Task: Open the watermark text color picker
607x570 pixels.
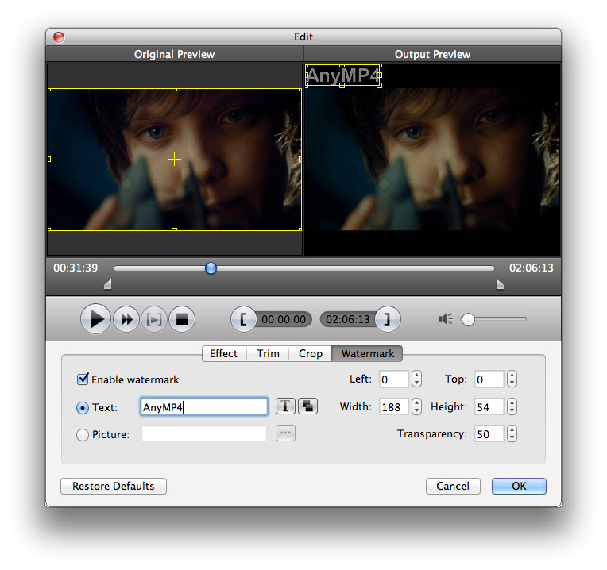Action: click(x=307, y=406)
